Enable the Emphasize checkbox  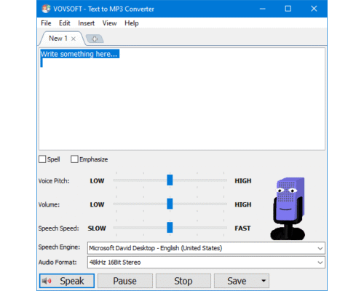point(74,159)
